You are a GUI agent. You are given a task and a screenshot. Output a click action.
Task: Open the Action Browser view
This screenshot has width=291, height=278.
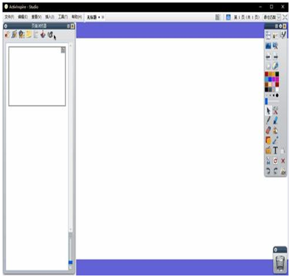[x=43, y=35]
